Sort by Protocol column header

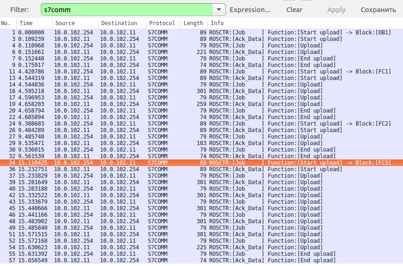click(163, 23)
